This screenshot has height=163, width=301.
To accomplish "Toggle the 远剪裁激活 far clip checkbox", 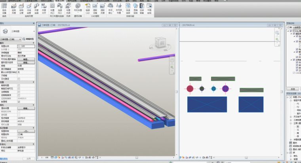I will point(19,95).
